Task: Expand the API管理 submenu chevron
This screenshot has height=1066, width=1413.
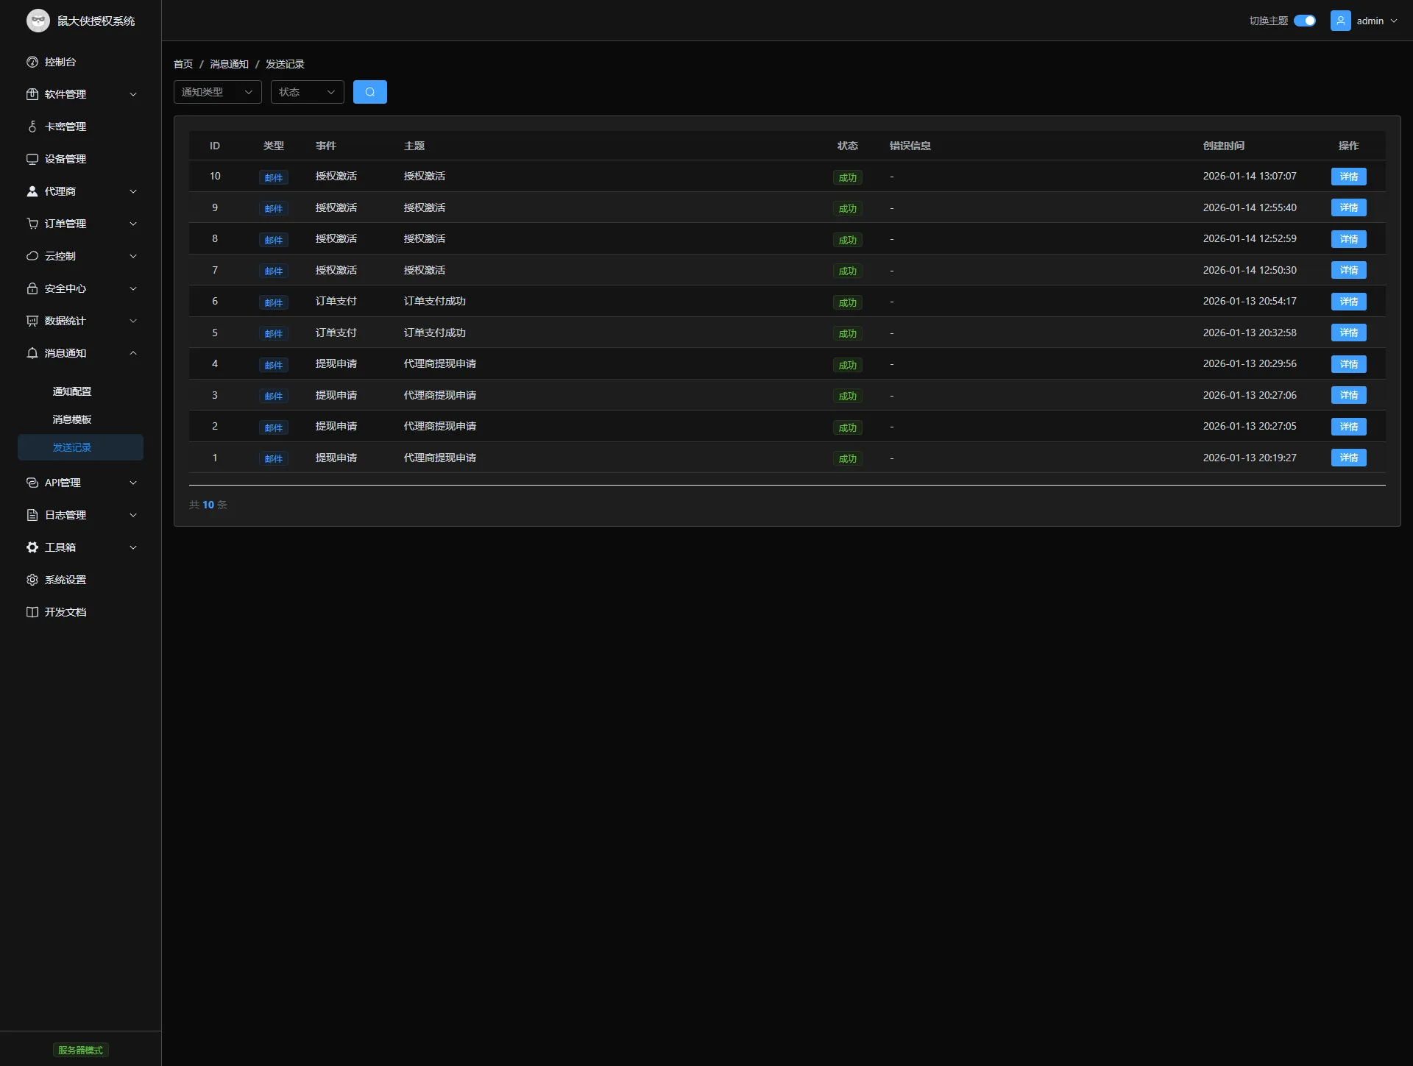Action: (x=133, y=483)
